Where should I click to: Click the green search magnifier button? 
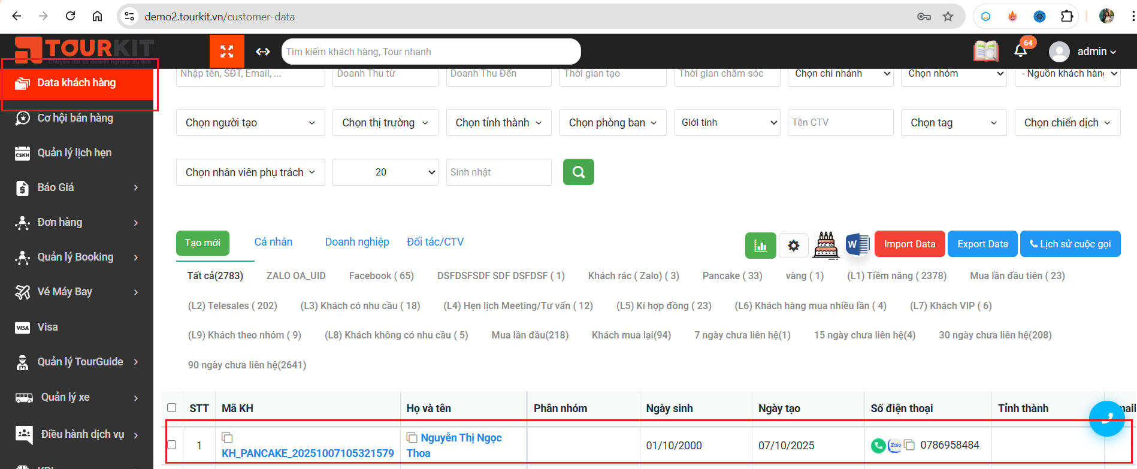(578, 172)
